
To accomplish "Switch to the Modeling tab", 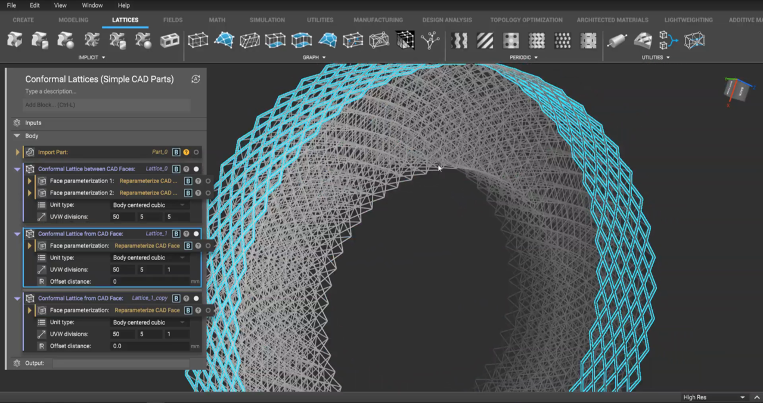I will (x=73, y=20).
